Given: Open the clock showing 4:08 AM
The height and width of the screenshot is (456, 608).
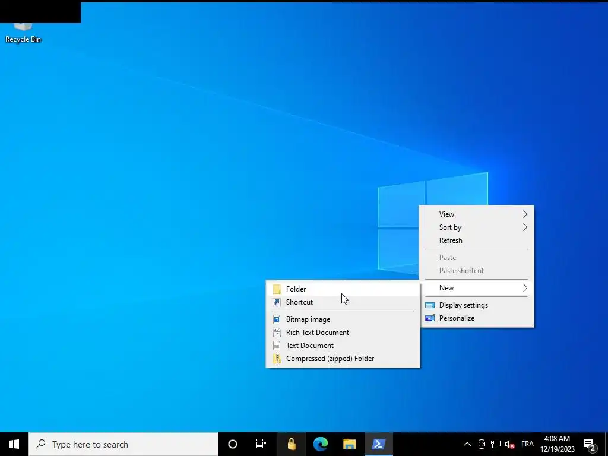Looking at the screenshot, I should pos(557,444).
